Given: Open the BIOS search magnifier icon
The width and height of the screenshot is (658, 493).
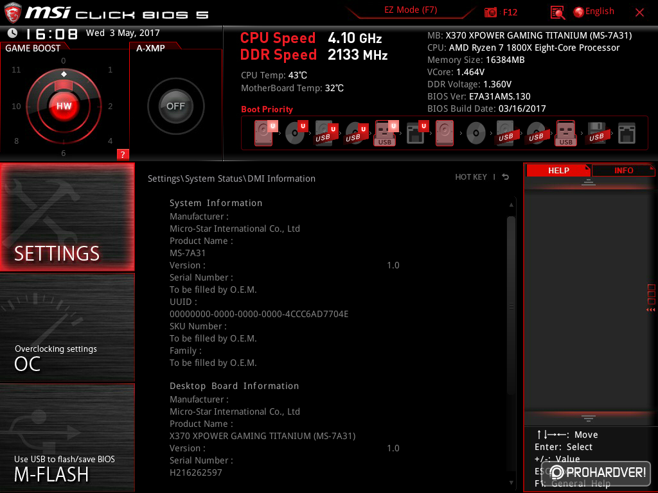Looking at the screenshot, I should [557, 13].
